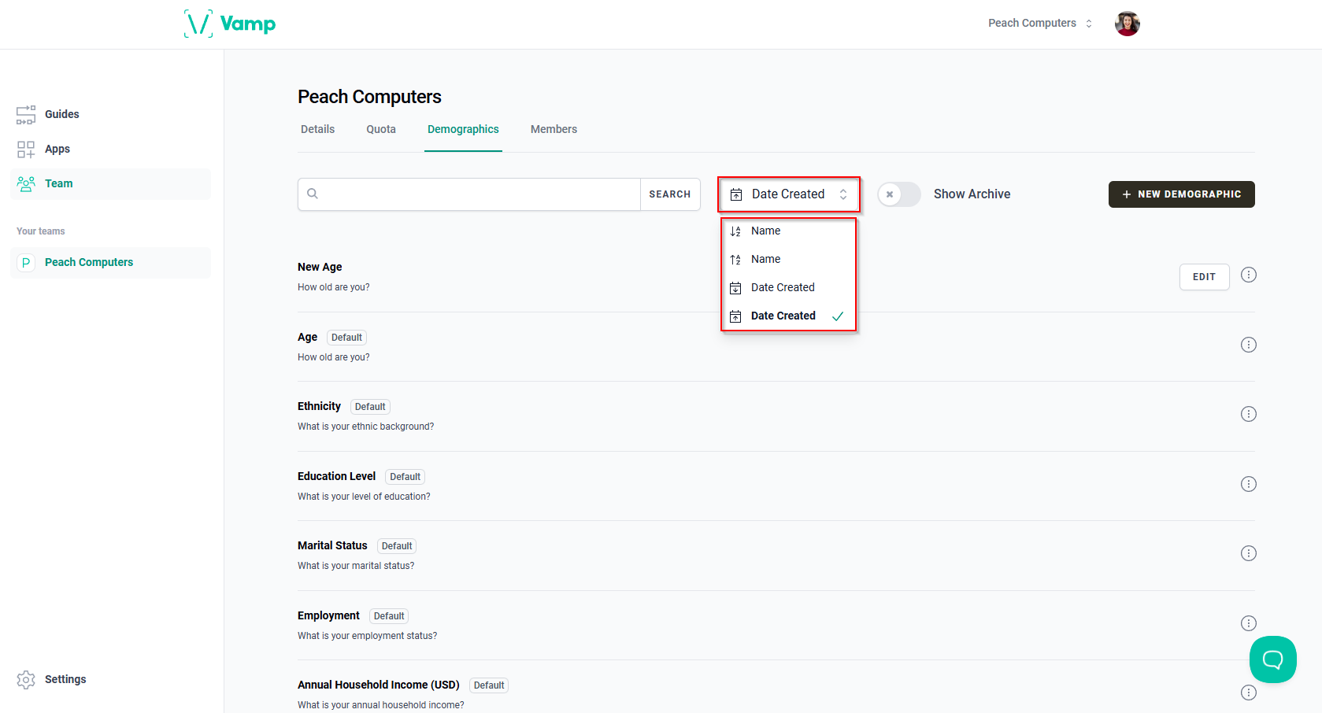Open info icon next to New Age demographic
The height and width of the screenshot is (713, 1322).
[1249, 275]
